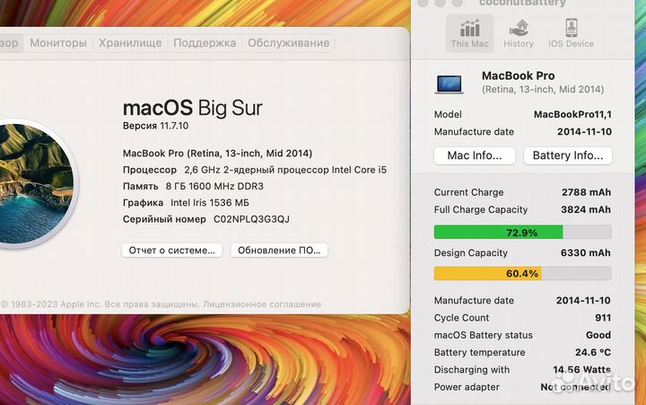Viewport: 646px width, 405px height.
Task: Switch to the Обслуживание tab
Action: pos(288,43)
